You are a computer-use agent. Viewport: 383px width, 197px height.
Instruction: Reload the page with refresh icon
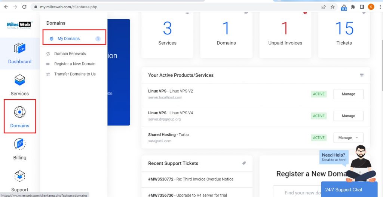tap(24, 7)
